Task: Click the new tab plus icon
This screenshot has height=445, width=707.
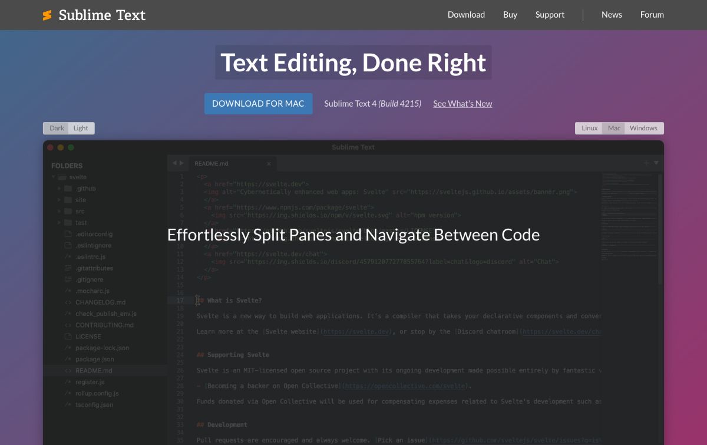Action: [x=646, y=163]
